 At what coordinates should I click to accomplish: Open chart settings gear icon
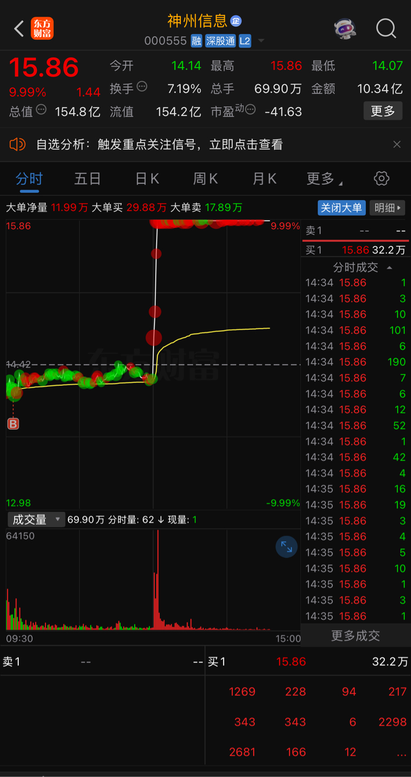pos(382,178)
